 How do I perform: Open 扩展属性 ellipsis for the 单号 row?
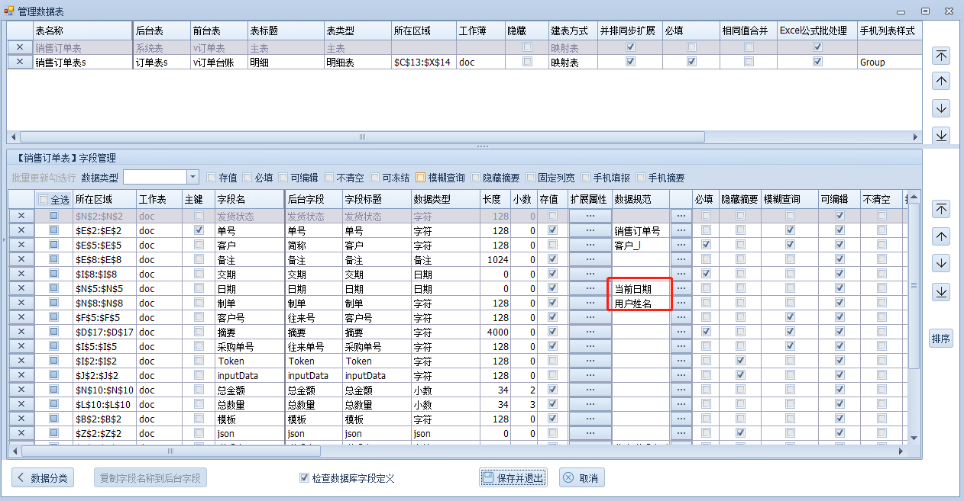point(590,230)
